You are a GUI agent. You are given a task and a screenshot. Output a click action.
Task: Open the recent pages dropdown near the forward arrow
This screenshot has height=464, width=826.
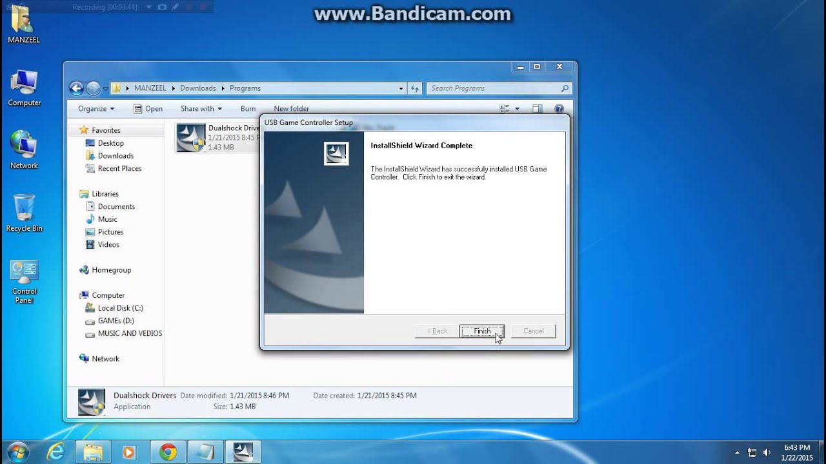coord(105,88)
